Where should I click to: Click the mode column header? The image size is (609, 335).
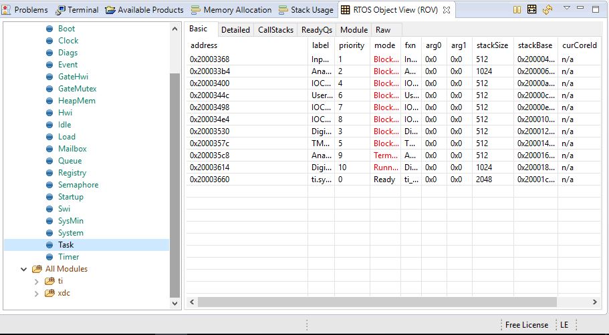click(x=384, y=45)
